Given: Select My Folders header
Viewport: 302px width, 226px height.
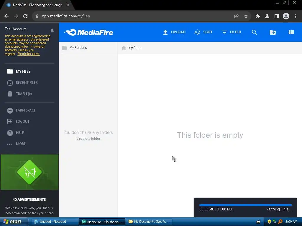Looking at the screenshot, I should pyautogui.click(x=75, y=48).
